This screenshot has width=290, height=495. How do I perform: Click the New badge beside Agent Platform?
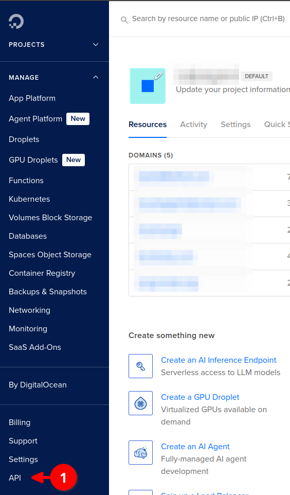point(78,119)
